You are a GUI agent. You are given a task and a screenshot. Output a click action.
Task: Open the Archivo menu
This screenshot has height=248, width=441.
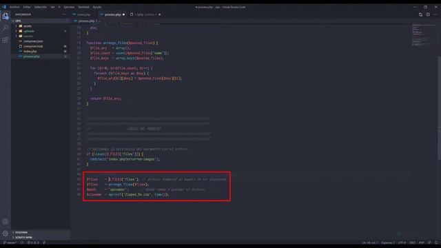coord(14,7)
